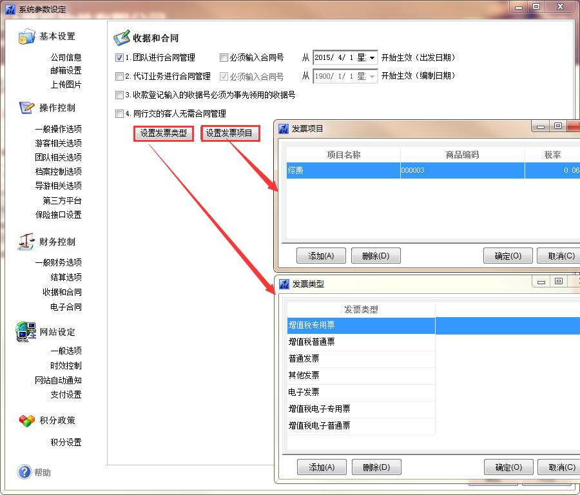The image size is (580, 495).
Task: Click the 积分政策 colored cubes icon
Action: click(26, 420)
